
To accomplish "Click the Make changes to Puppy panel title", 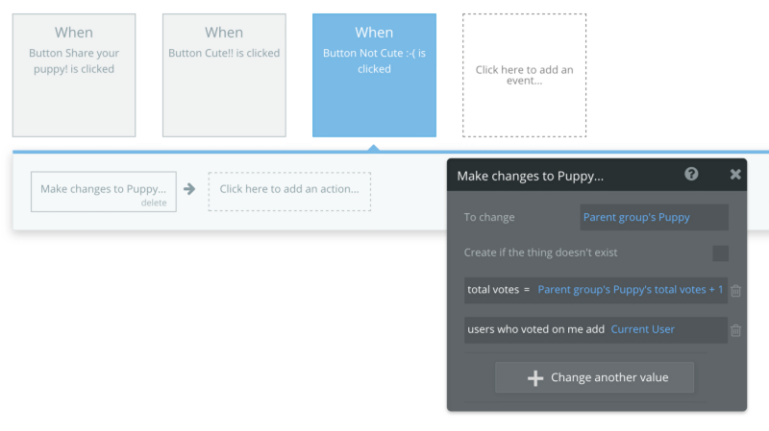I will tap(531, 176).
